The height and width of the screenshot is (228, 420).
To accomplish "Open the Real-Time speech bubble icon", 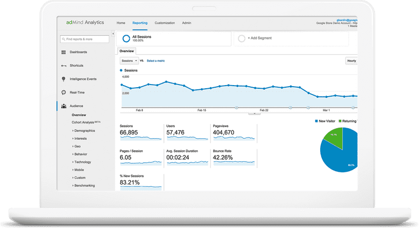I will (64, 92).
